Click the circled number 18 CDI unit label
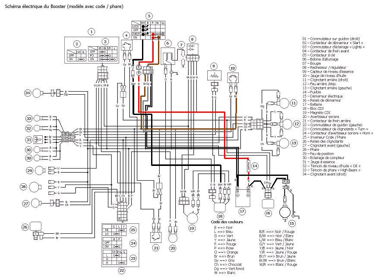The width and height of the screenshot is (379, 277). pyautogui.click(x=220, y=216)
